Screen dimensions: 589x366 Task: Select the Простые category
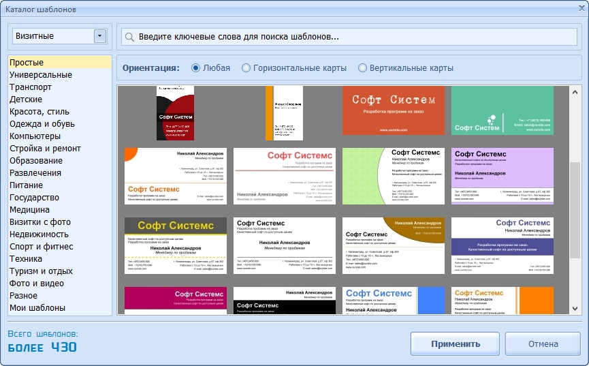click(27, 63)
